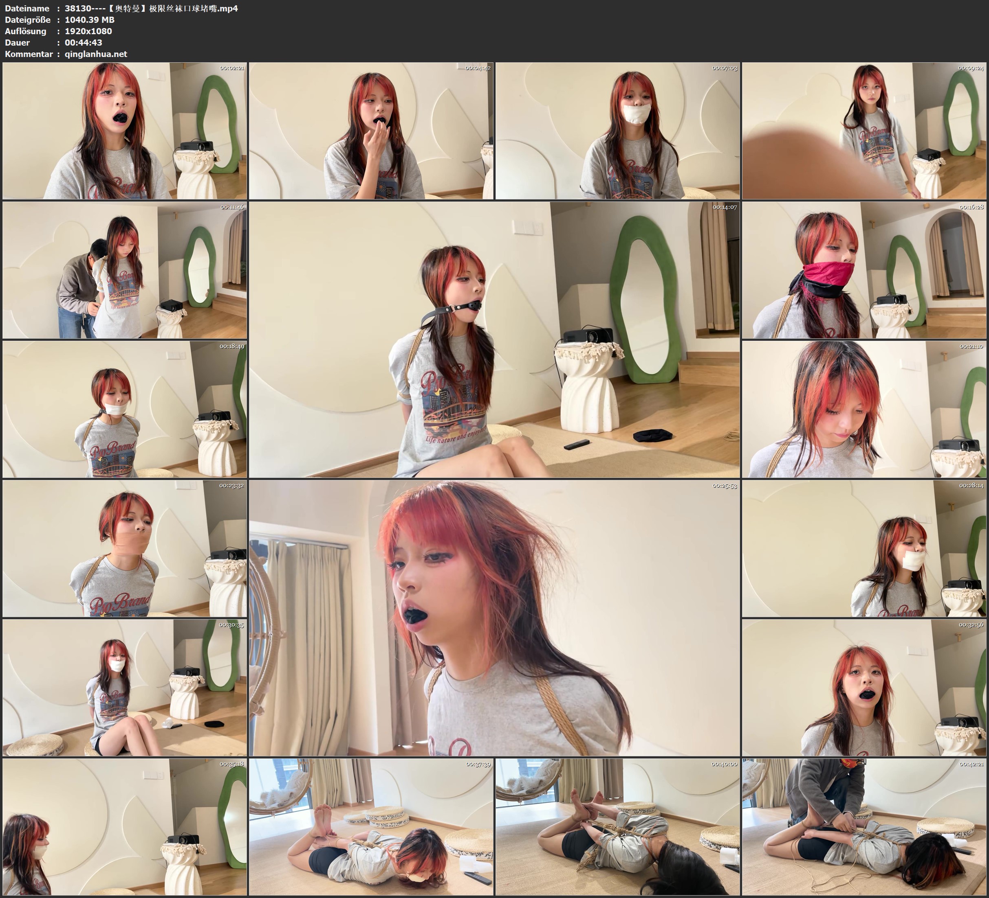
Task: Select the frame at 00:23:32
Action: [125, 548]
